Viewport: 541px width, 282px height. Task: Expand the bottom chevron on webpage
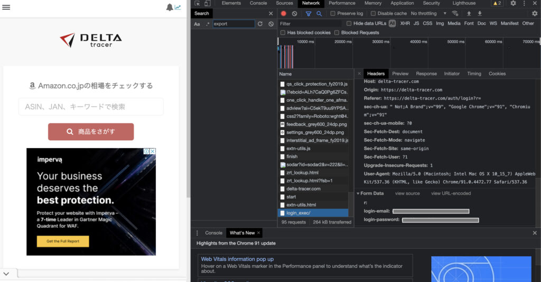point(6,274)
